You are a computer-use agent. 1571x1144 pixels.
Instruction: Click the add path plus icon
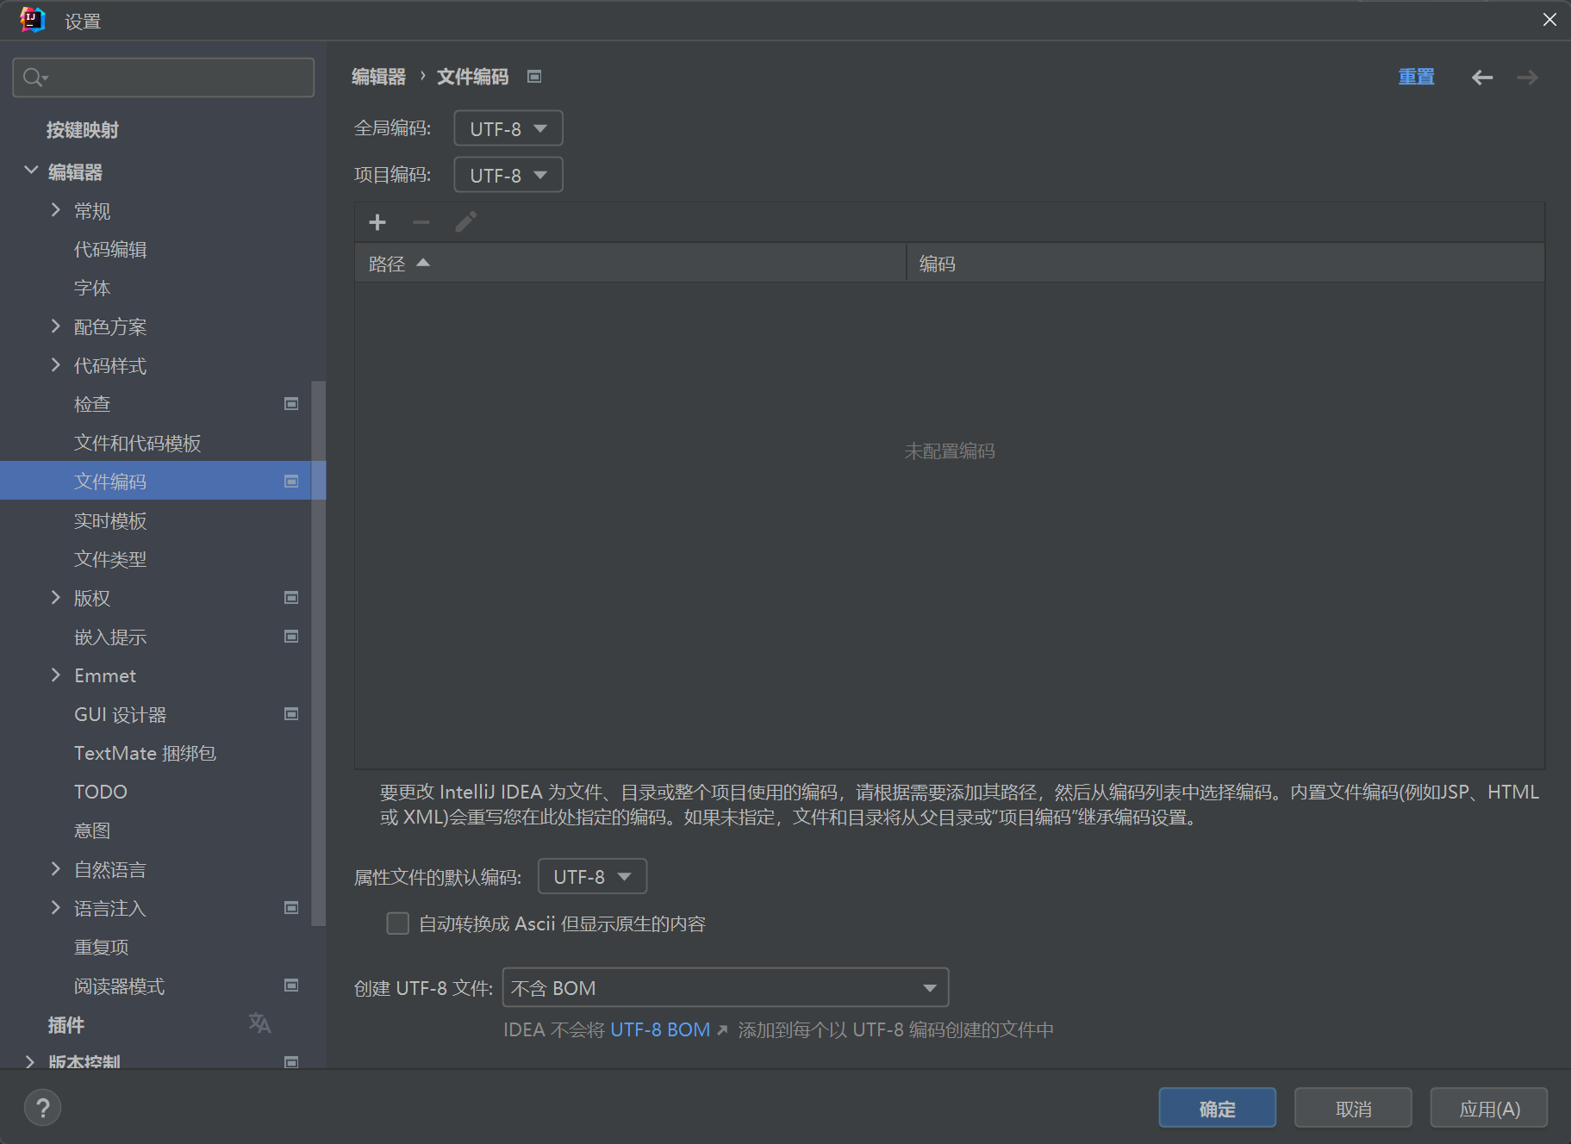377,223
